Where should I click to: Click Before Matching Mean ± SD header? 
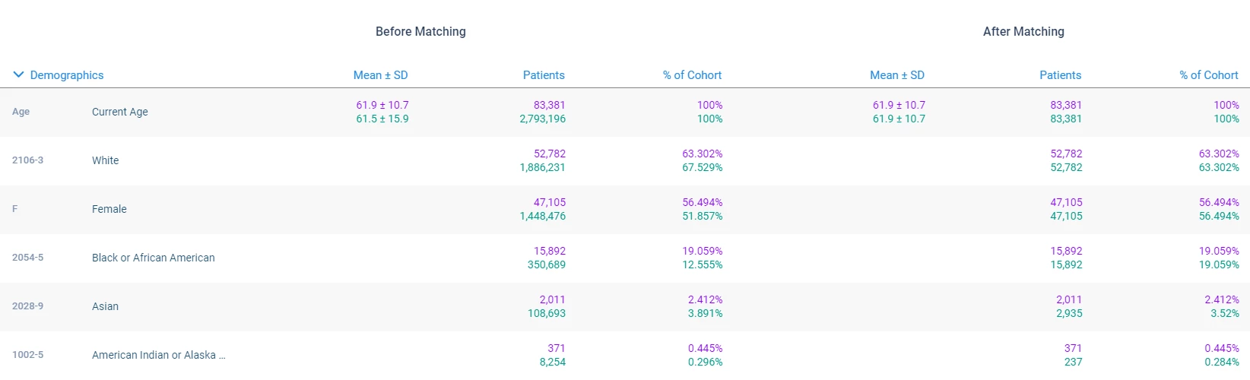(380, 75)
